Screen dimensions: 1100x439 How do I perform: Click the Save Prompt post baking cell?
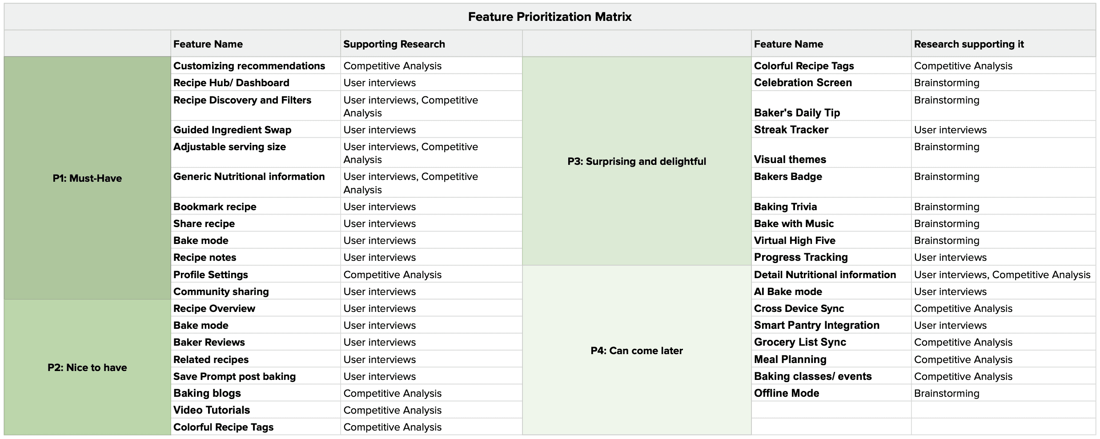234,376
